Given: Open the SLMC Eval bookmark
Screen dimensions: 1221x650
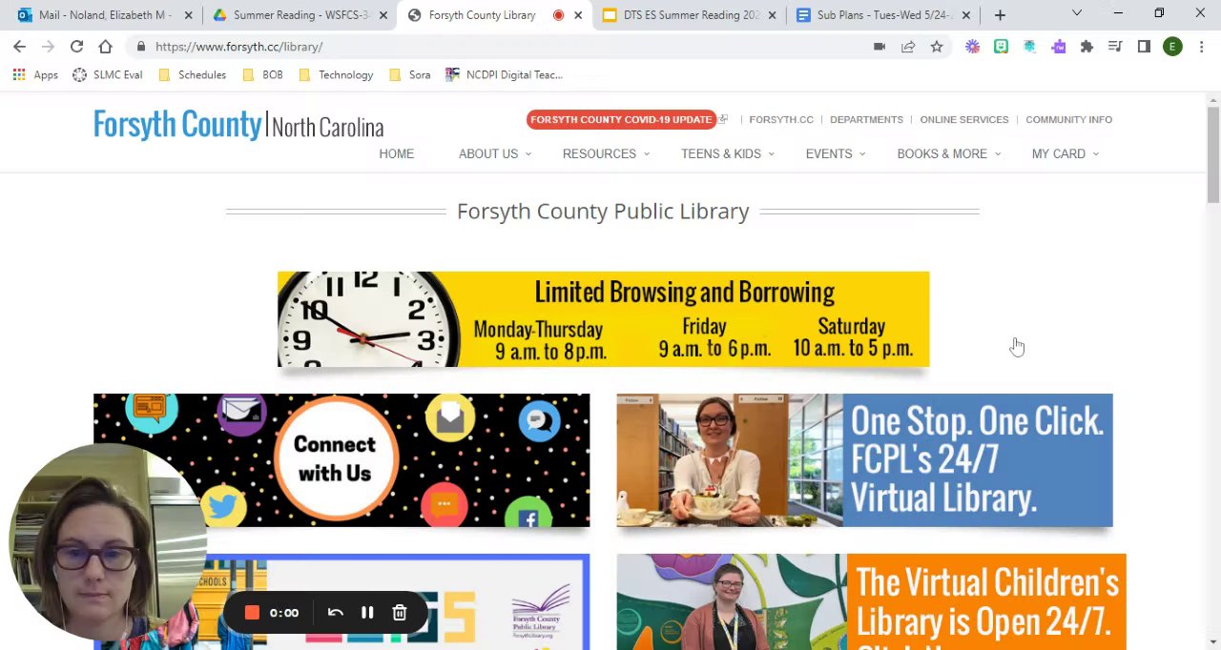Looking at the screenshot, I should [107, 74].
